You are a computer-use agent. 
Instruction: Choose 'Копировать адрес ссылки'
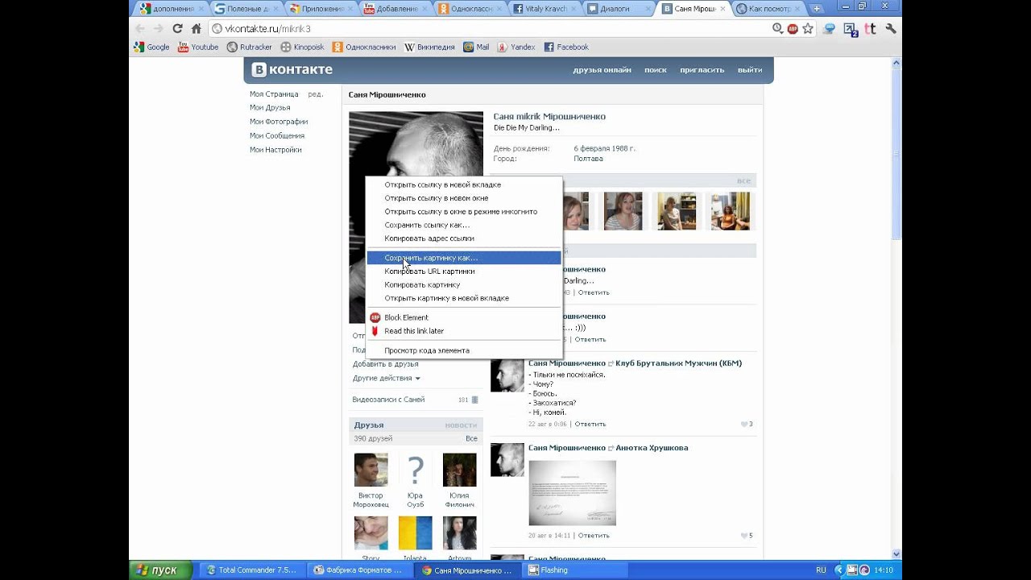click(464, 238)
